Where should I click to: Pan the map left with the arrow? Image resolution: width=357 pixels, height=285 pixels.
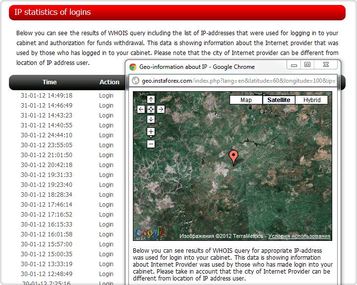point(141,110)
